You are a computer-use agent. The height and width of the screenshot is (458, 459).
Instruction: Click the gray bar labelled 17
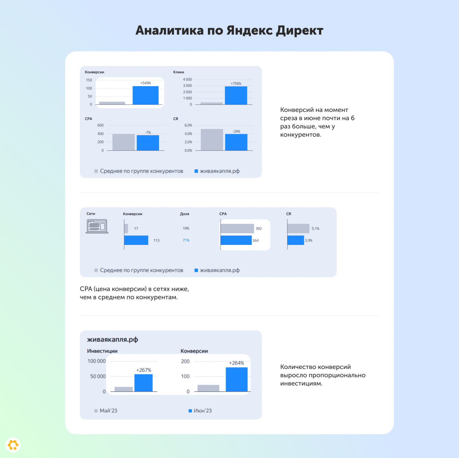tap(126, 228)
